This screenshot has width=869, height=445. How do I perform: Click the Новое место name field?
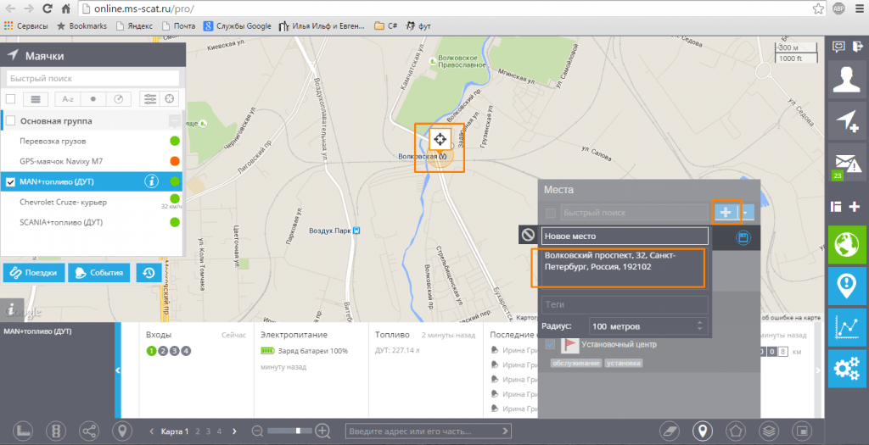coord(625,236)
